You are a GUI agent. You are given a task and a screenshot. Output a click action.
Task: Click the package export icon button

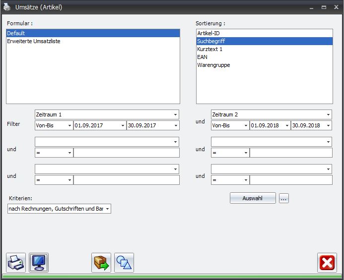(101, 263)
